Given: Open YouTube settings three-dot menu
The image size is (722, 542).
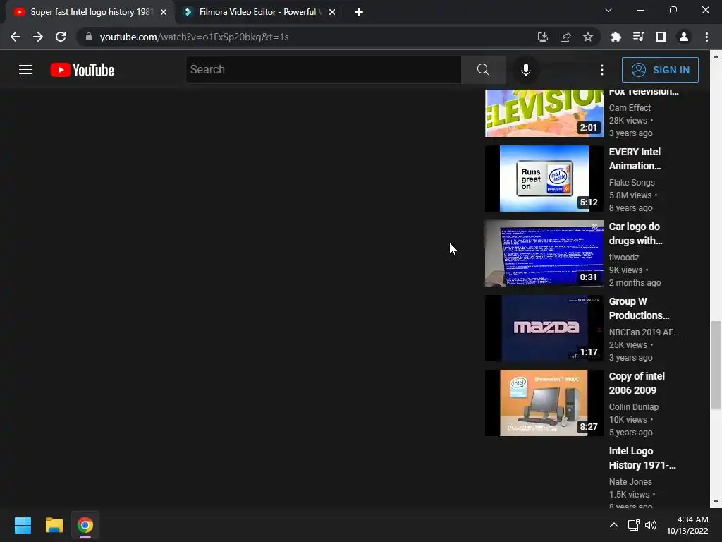Looking at the screenshot, I should pos(602,70).
